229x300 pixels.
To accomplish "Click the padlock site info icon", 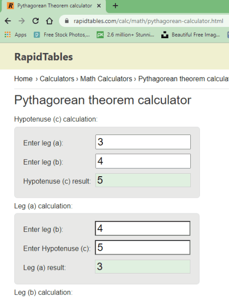I will coord(67,21).
